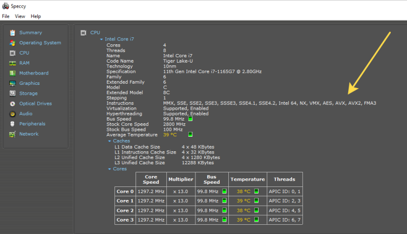Viewport: 407px width, 234px height.
Task: Open the Storage section
Action: point(29,93)
